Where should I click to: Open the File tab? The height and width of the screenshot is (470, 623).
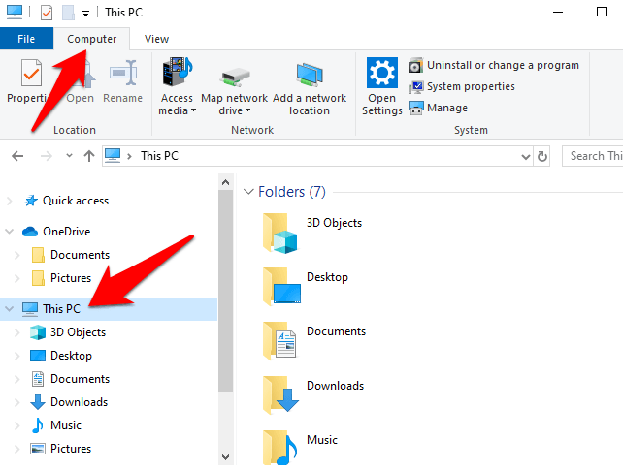26,39
